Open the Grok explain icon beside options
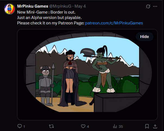The height and width of the screenshot is (131, 164). (x=148, y=6)
